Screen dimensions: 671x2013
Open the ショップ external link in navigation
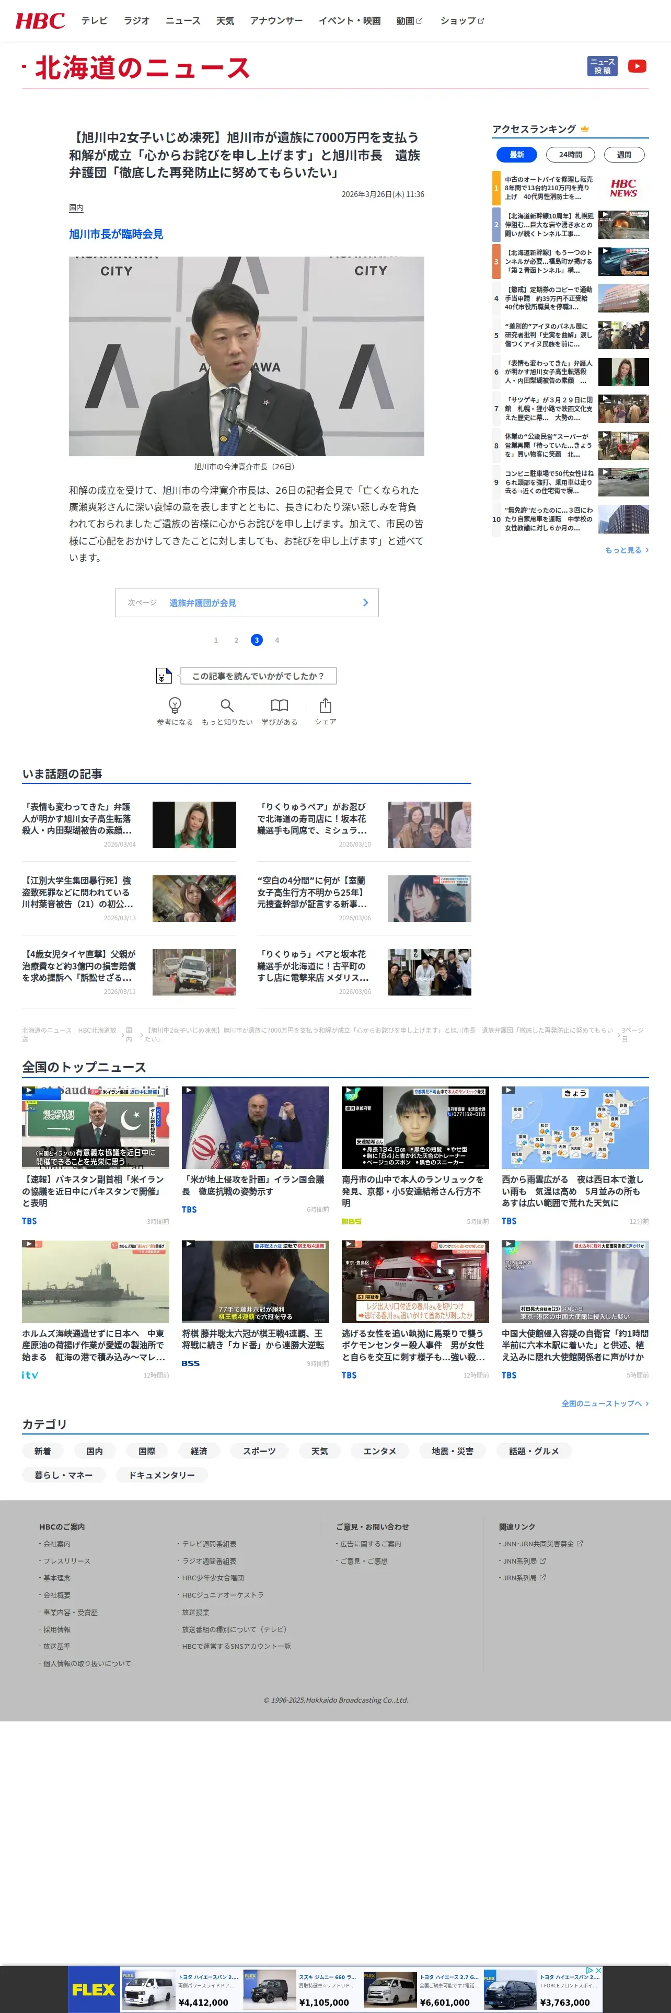coord(461,21)
